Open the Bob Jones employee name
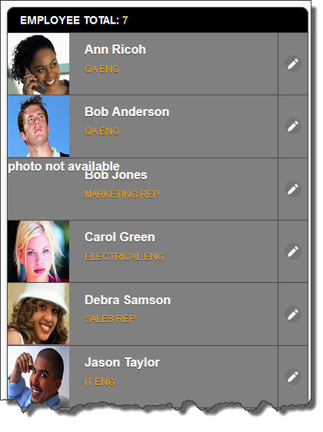The image size is (323, 432). point(116,175)
